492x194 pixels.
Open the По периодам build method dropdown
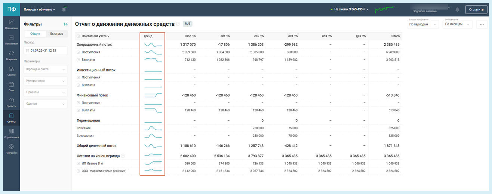coord(423,24)
